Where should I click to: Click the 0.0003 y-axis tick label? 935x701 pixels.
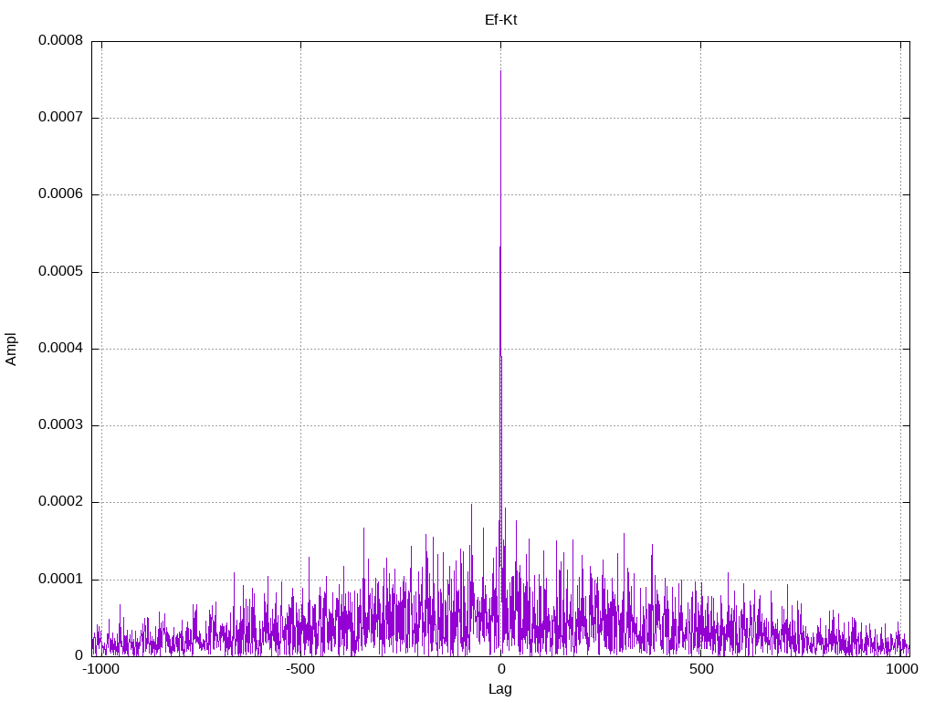click(60, 424)
